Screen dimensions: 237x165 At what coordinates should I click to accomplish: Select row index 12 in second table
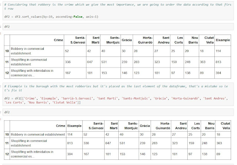point(7,154)
